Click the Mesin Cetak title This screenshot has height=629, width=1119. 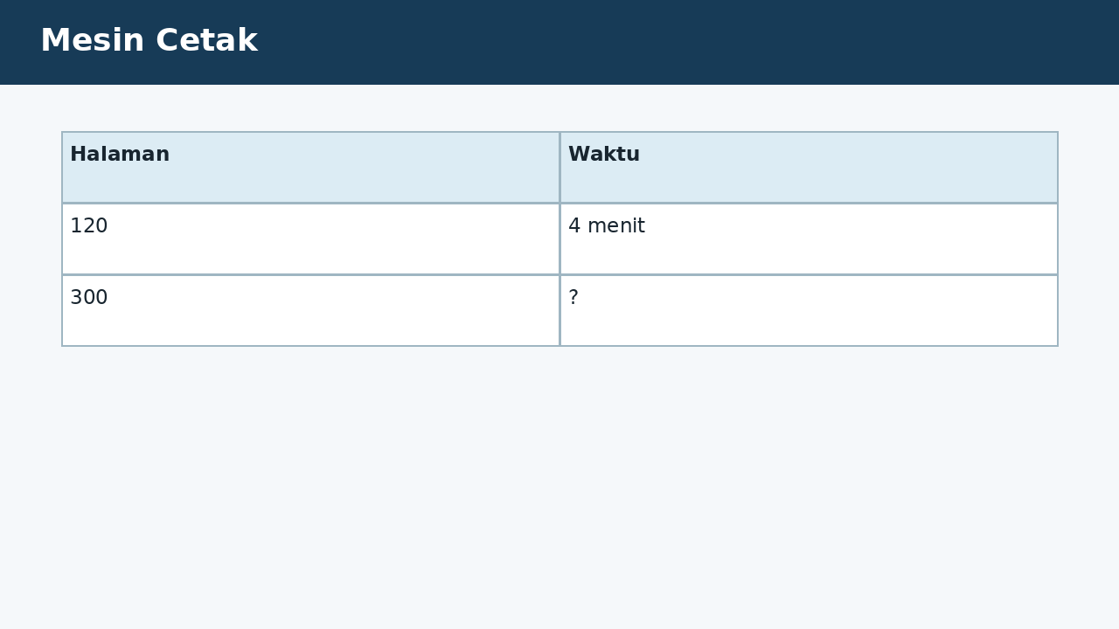pyautogui.click(x=149, y=41)
